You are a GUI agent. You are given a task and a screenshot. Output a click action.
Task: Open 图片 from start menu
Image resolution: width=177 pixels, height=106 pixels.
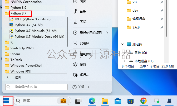(x=80, y=1)
